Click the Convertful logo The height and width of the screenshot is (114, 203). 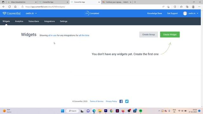tap(11, 13)
